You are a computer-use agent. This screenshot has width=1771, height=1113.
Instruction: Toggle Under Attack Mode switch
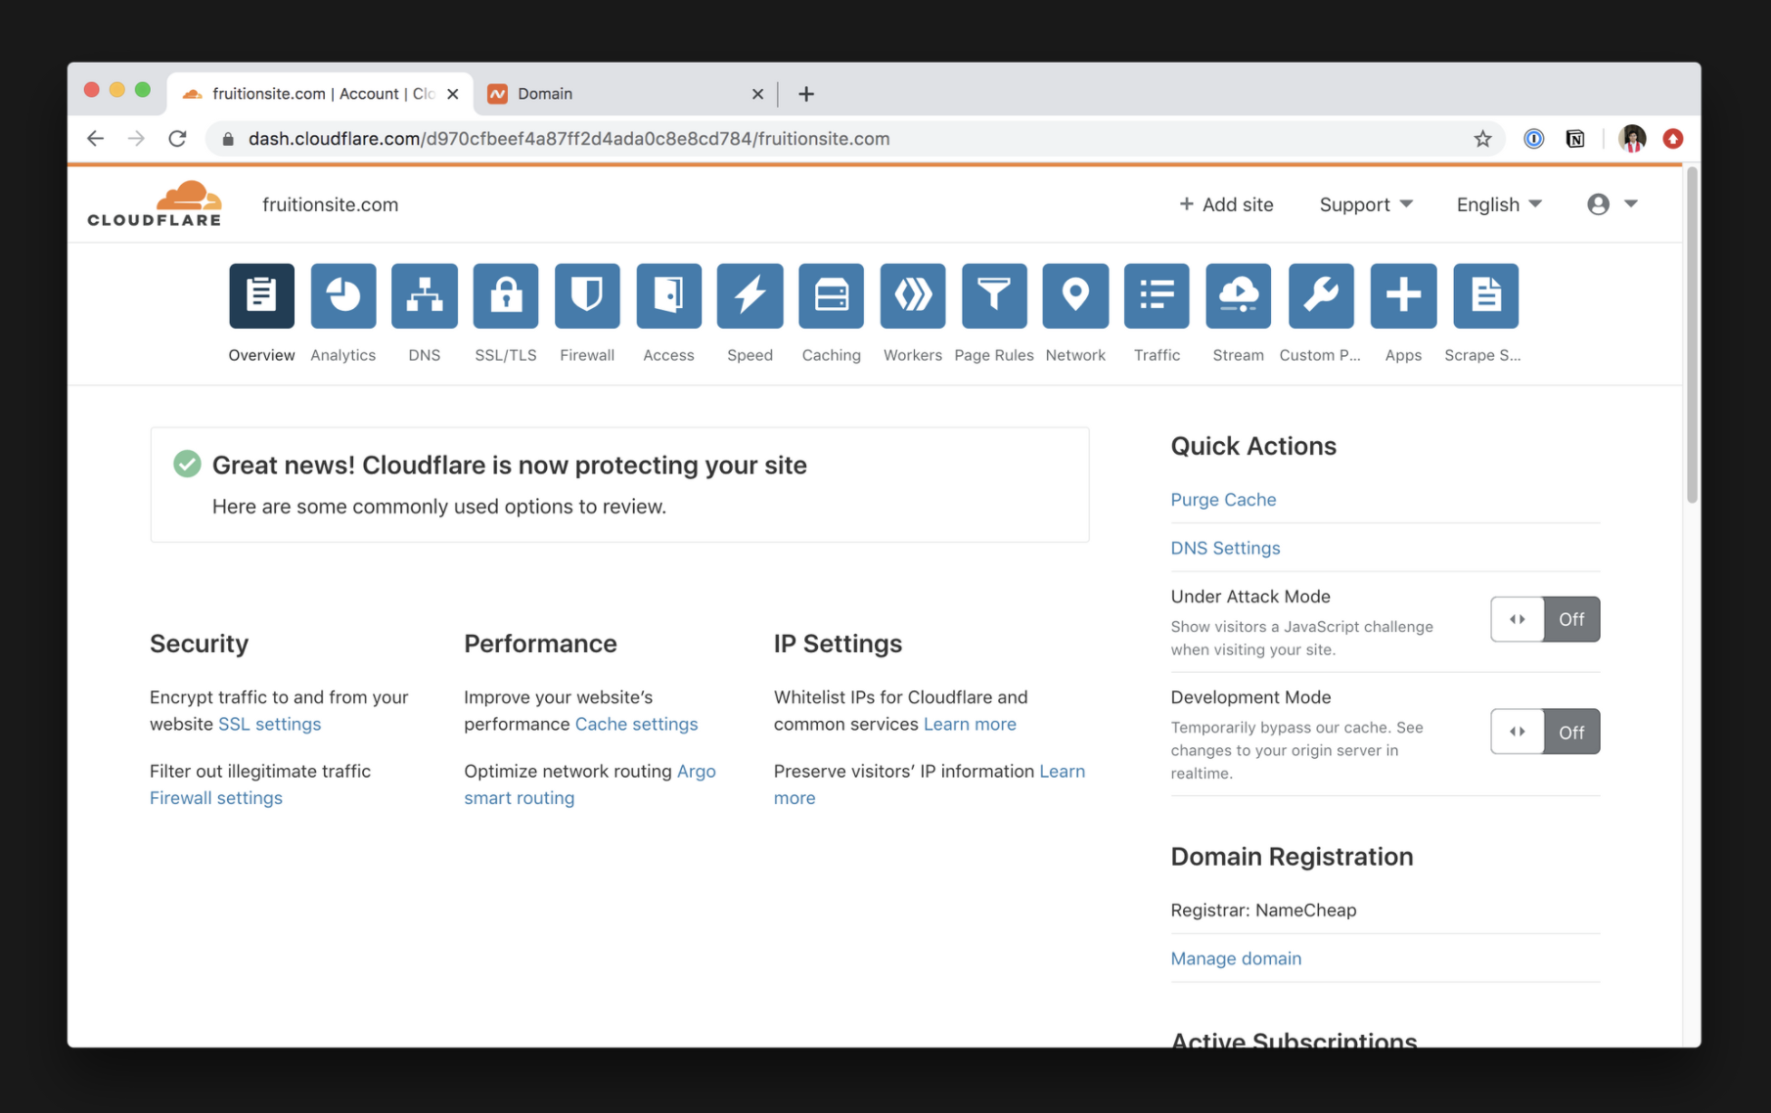click(1544, 619)
